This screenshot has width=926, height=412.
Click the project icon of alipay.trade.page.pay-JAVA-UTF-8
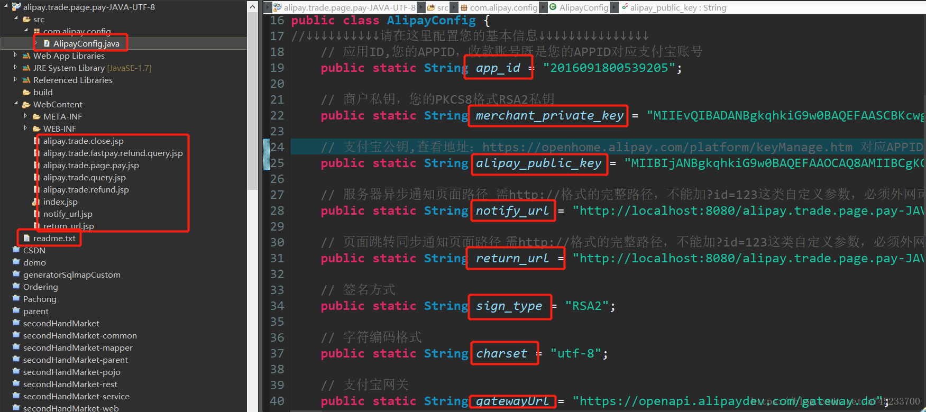click(x=16, y=7)
